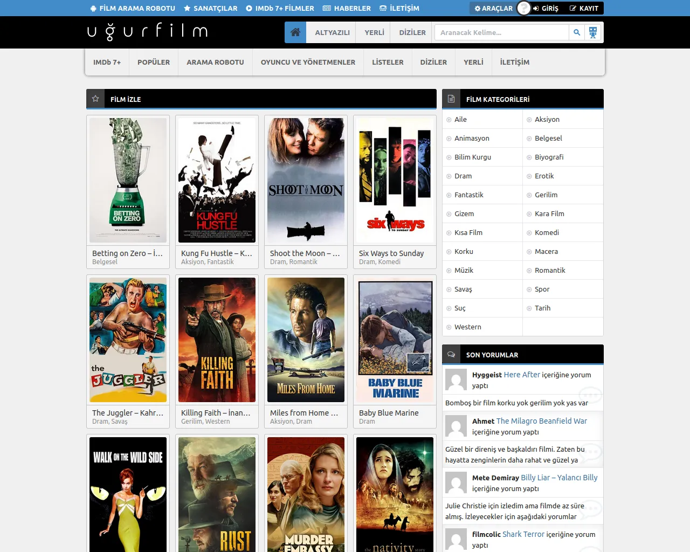Image resolution: width=690 pixels, height=552 pixels.
Task: Open the HABERLER link
Action: pos(347,8)
